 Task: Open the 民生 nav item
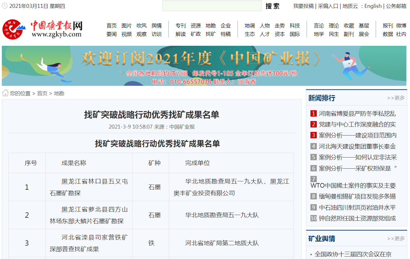tap(334, 34)
